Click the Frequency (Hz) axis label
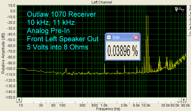The image size is (191, 111). coord(108,109)
